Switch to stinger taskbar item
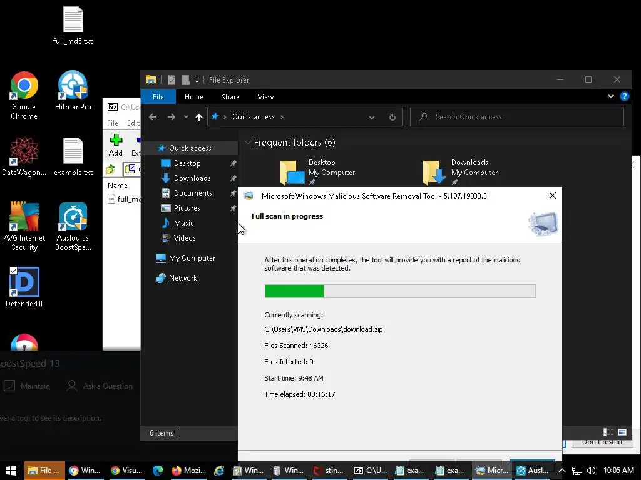Screen dimensions: 641x480 [x=329, y=471]
